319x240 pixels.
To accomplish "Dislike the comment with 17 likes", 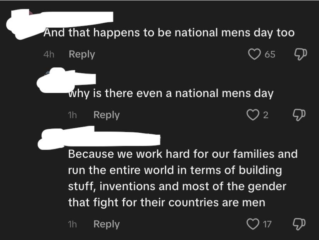I will pyautogui.click(x=299, y=224).
